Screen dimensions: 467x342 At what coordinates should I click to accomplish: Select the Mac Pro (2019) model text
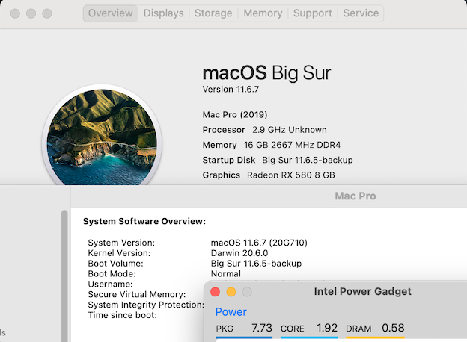[235, 115]
